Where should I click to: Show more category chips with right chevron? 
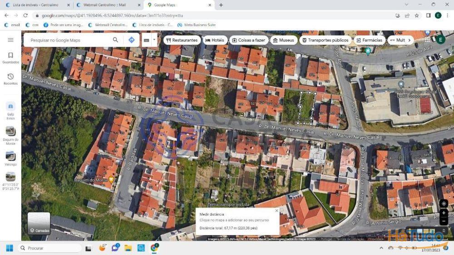coord(409,40)
